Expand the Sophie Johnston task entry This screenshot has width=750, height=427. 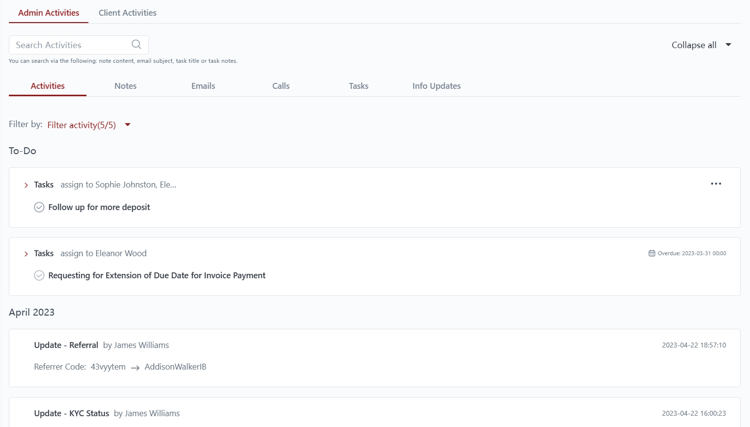tap(26, 185)
